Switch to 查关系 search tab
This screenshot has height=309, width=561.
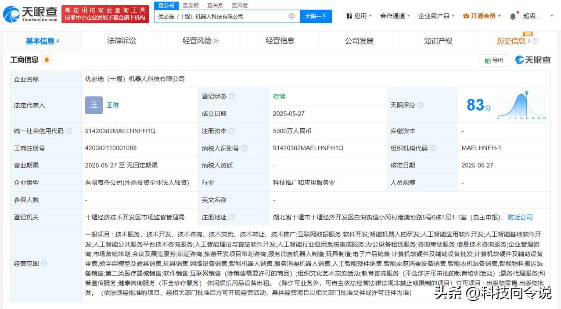point(215,5)
